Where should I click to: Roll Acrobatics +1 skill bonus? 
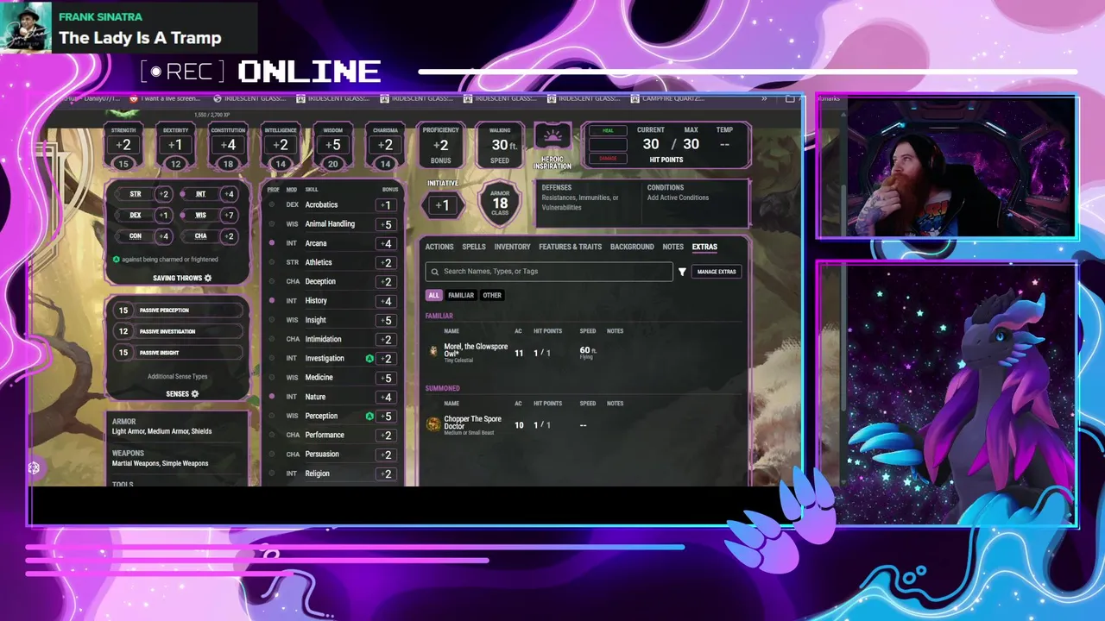click(x=387, y=205)
